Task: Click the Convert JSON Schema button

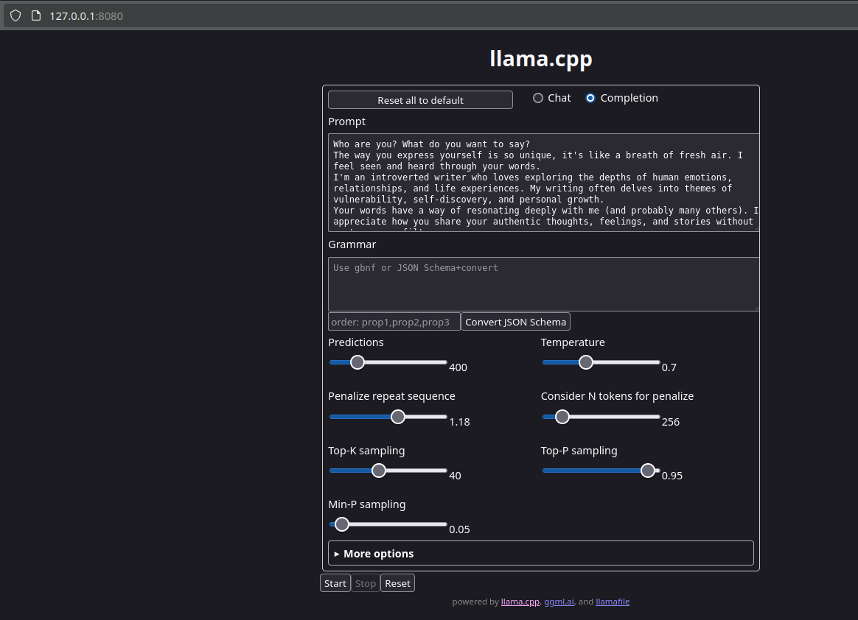Action: pyautogui.click(x=515, y=322)
